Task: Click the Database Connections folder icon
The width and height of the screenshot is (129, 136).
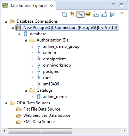Action: pyautogui.click(x=12, y=21)
